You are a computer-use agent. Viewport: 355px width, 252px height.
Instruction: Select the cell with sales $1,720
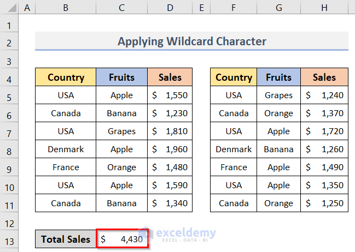324,131
